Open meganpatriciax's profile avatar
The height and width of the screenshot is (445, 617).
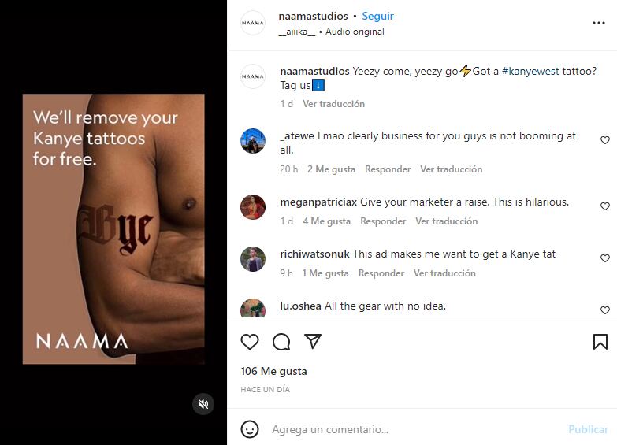pyautogui.click(x=253, y=207)
